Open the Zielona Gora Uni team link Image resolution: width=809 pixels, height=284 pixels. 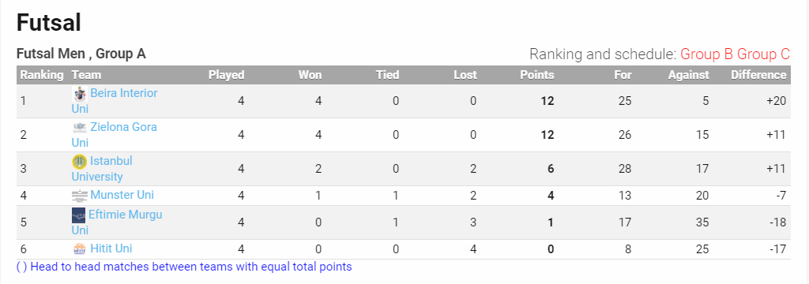[115, 135]
